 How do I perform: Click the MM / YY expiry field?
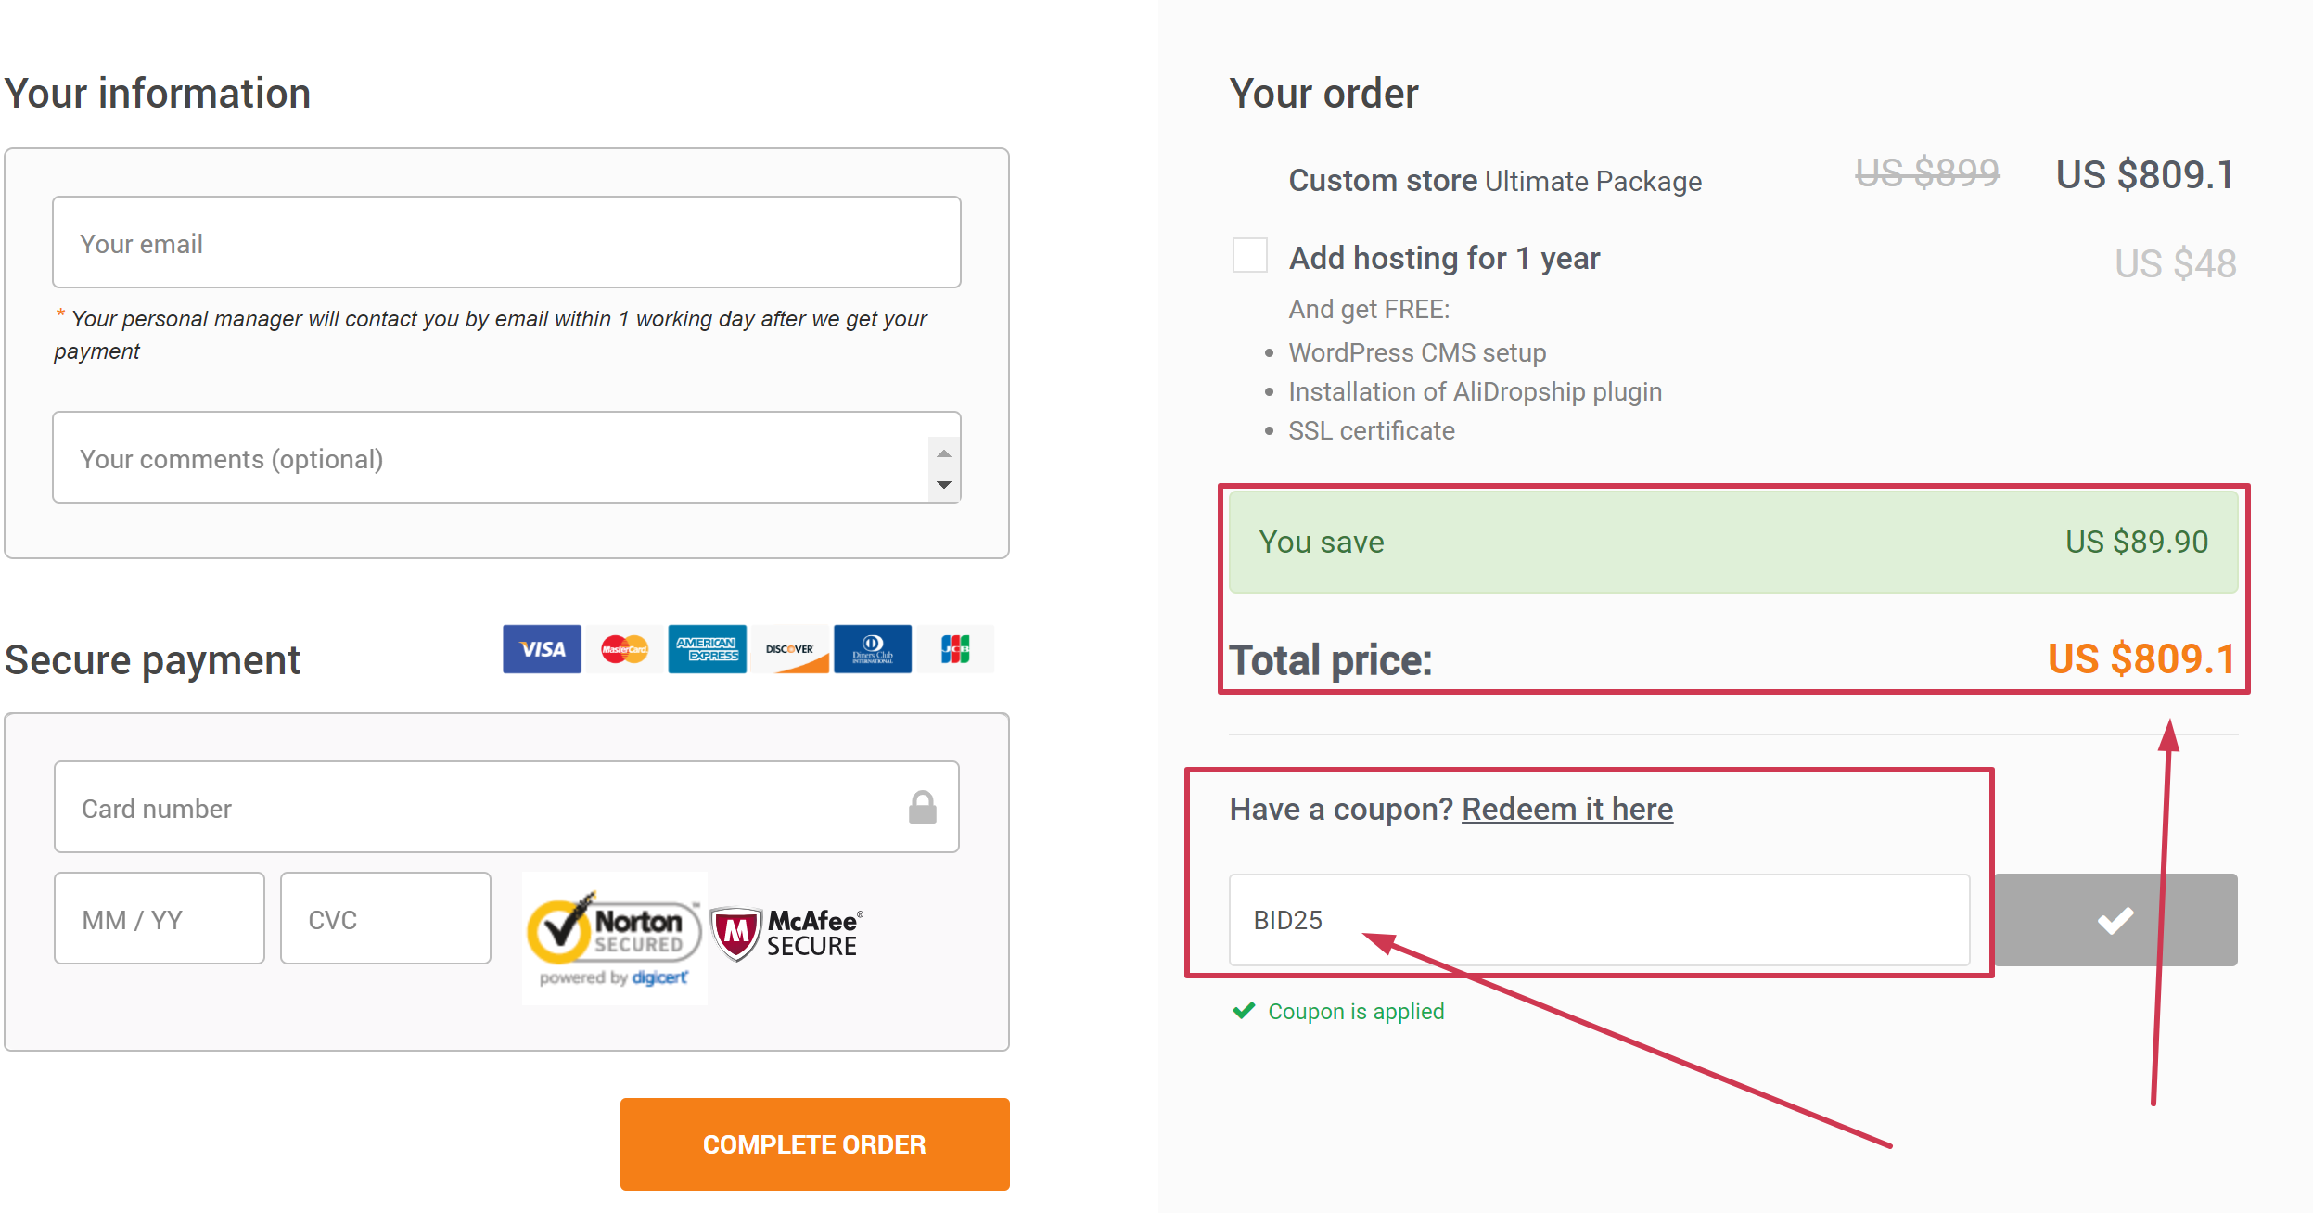coord(159,918)
